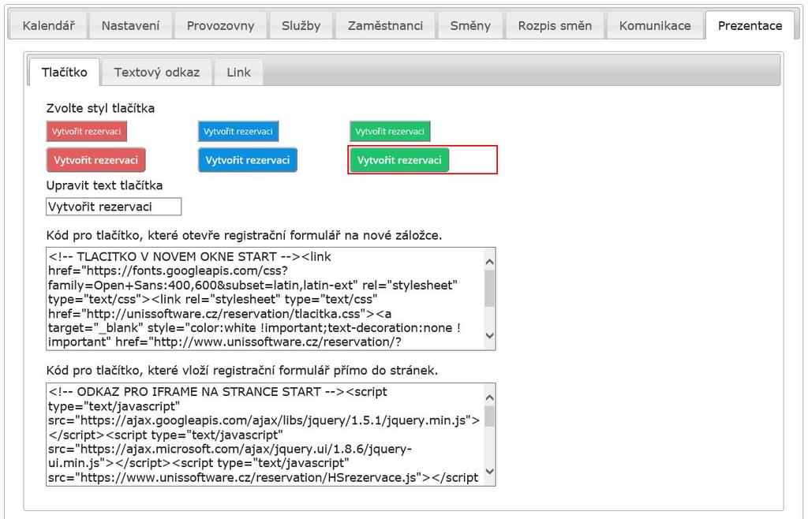808x519 pixels.
Task: Open the Komunikace tab
Action: click(x=655, y=26)
